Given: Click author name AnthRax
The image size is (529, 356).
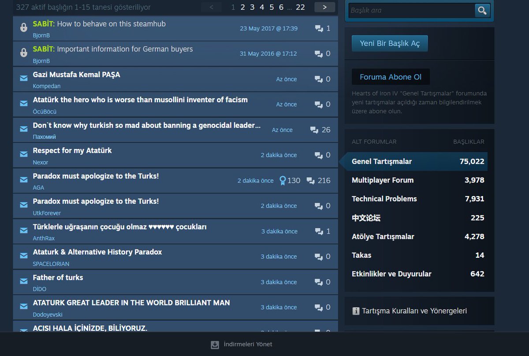Looking at the screenshot, I should (44, 238).
